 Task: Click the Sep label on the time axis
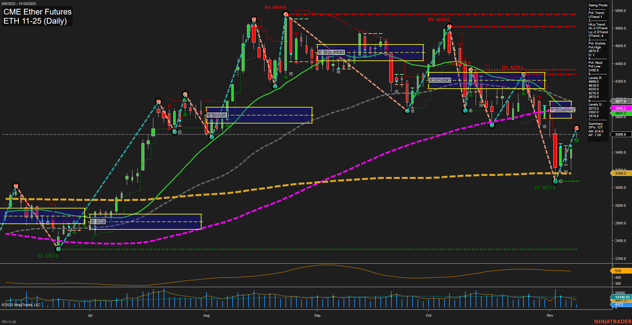click(x=317, y=315)
